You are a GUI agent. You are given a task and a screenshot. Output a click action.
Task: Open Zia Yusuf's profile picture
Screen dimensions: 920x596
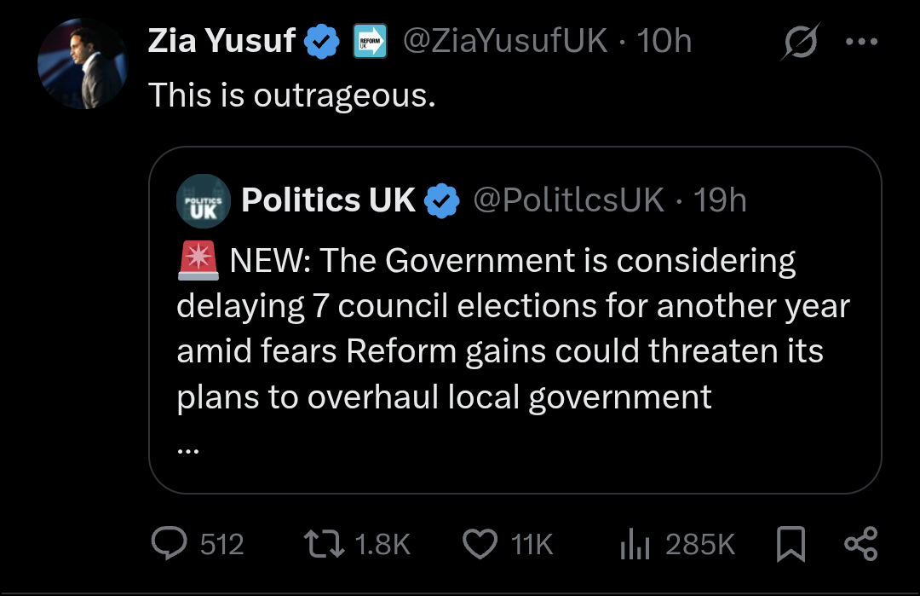(82, 64)
